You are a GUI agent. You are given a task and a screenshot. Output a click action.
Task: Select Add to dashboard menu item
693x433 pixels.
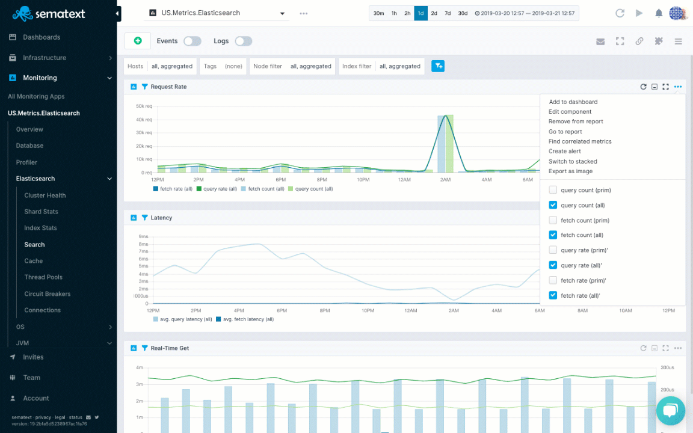573,102
